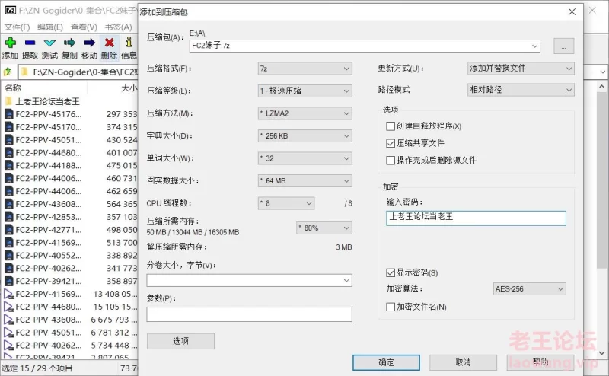Click the 取消 (Cancel) button

tap(463, 362)
